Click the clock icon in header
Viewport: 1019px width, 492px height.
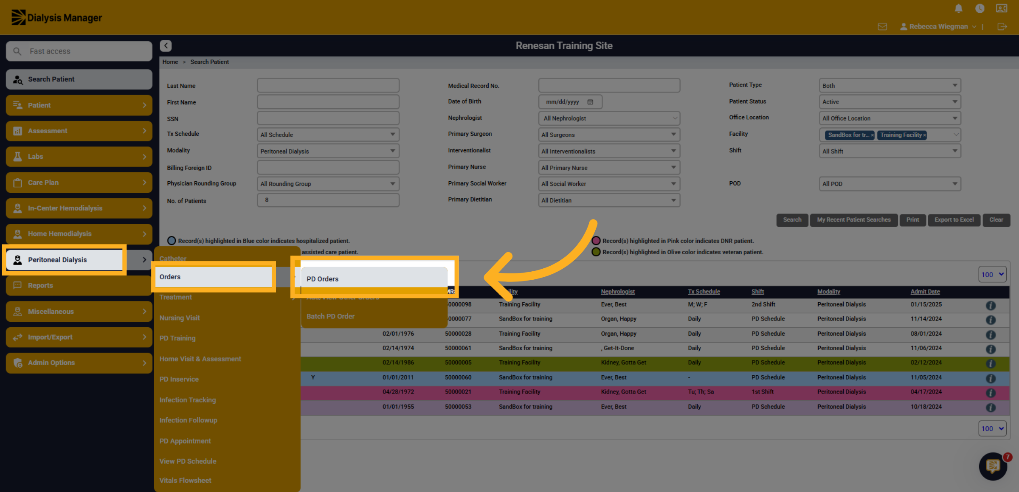980,8
